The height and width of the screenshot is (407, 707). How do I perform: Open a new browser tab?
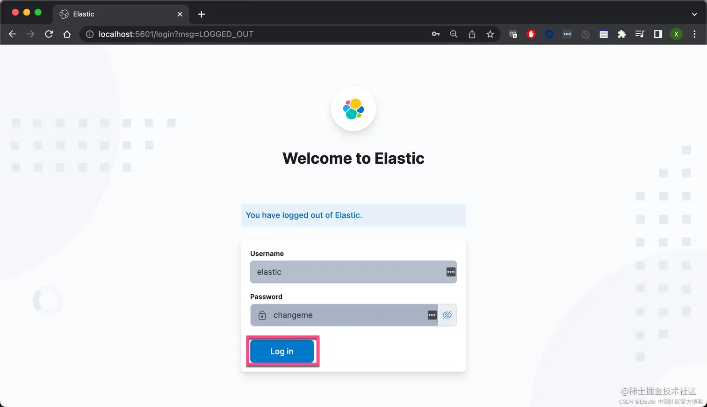pos(202,14)
